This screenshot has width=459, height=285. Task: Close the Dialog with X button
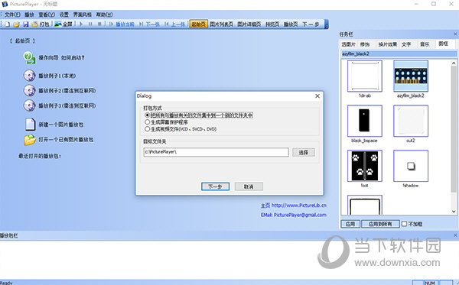tap(317, 96)
